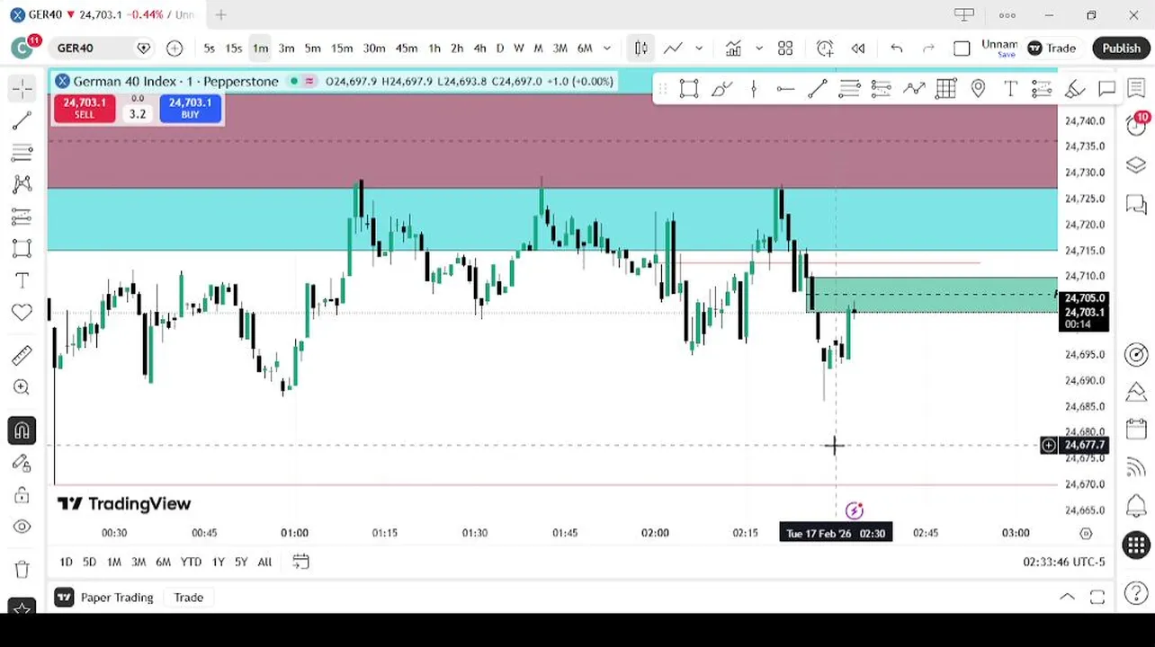This screenshot has width=1155, height=647.
Task: Select the YTD date range
Action: pyautogui.click(x=191, y=562)
